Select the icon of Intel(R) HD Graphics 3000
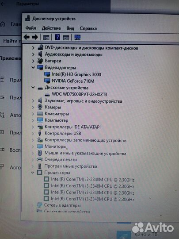The height and width of the screenshot is (239, 179). click(x=47, y=74)
